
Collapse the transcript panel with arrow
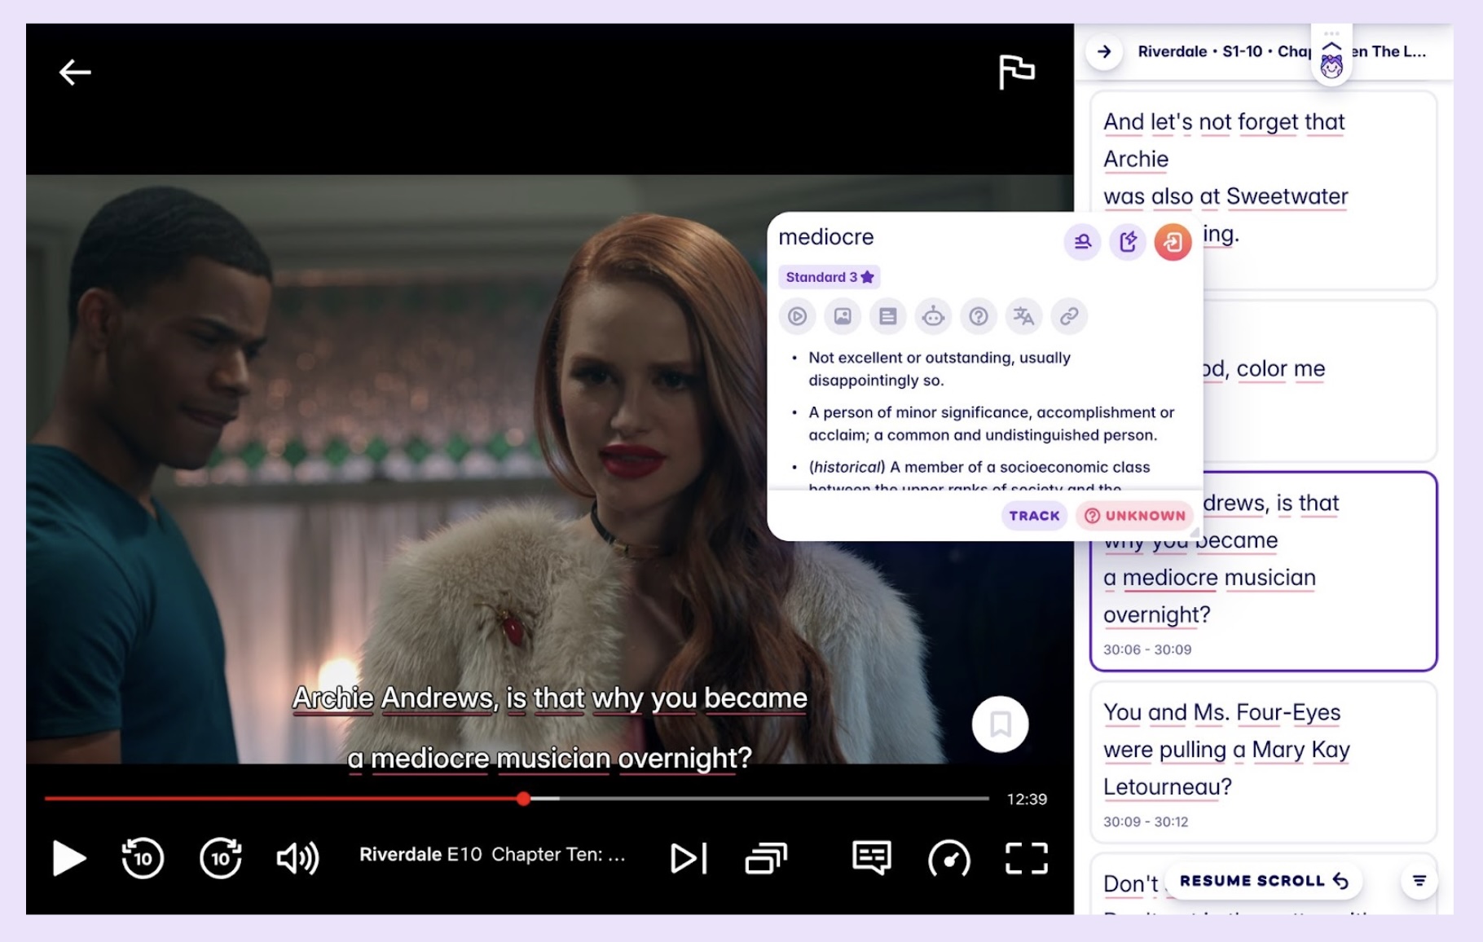(x=1104, y=52)
